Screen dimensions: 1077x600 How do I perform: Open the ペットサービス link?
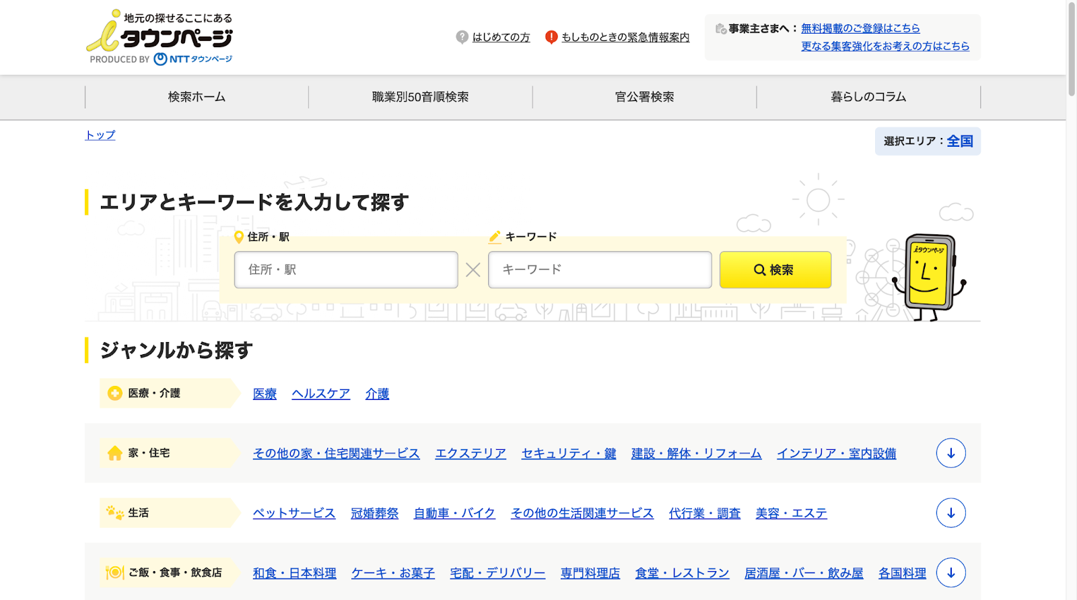294,513
